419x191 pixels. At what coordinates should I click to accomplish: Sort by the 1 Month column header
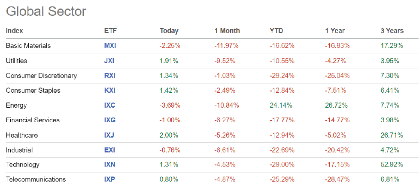tap(227, 31)
